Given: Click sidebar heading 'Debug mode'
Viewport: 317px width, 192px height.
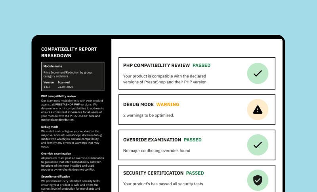Looking at the screenshot, I should (50, 127).
